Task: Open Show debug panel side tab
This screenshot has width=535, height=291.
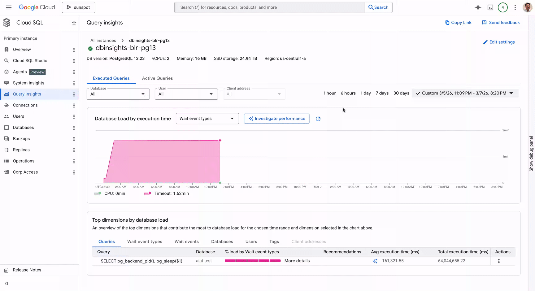Action: (x=531, y=154)
